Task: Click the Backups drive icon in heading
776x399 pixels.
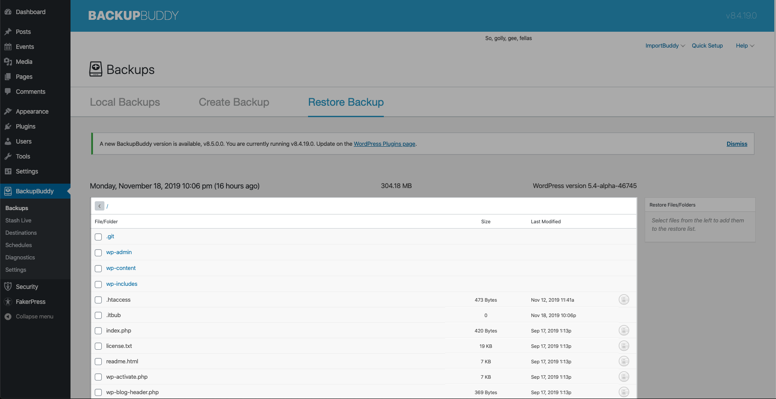Action: tap(96, 69)
